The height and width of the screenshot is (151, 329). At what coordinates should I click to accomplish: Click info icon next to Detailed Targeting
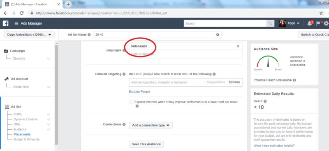pyautogui.click(x=124, y=74)
